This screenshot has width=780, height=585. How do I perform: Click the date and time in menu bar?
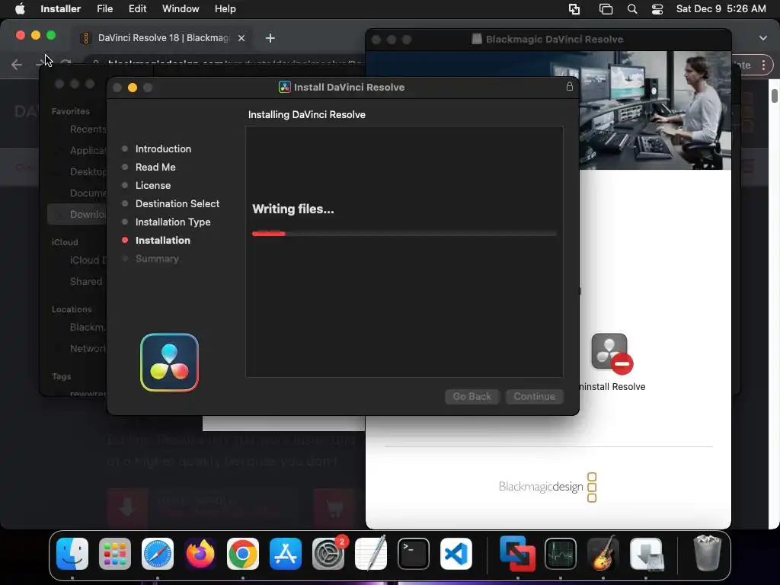click(721, 9)
